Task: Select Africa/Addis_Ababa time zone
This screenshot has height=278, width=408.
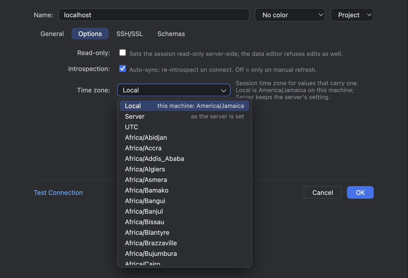Action: pos(184,159)
